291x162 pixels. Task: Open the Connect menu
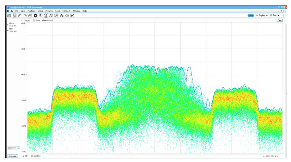(67, 11)
